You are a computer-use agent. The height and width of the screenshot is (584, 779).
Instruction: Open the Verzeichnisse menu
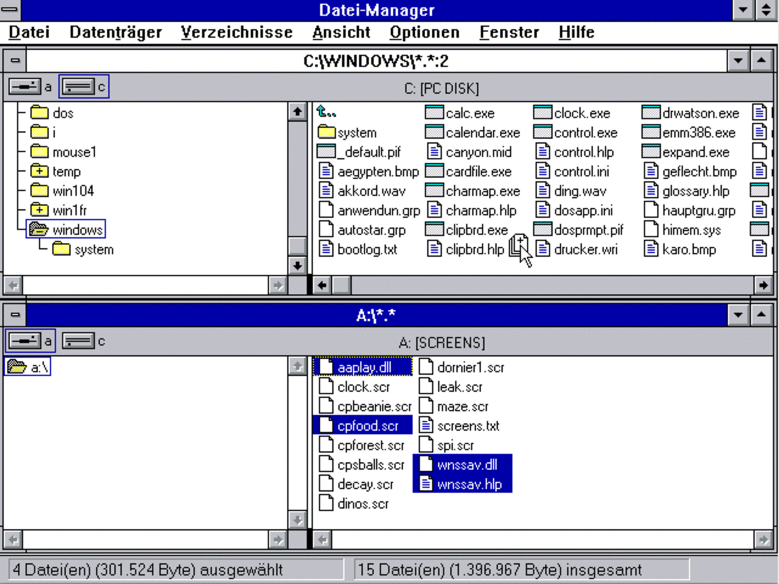point(237,32)
